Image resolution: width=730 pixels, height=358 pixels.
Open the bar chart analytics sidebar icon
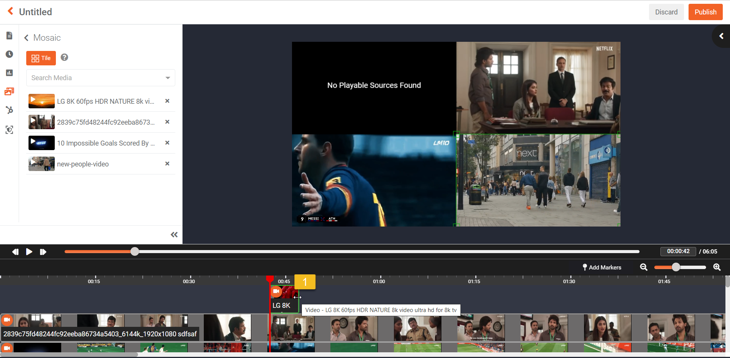(10, 73)
